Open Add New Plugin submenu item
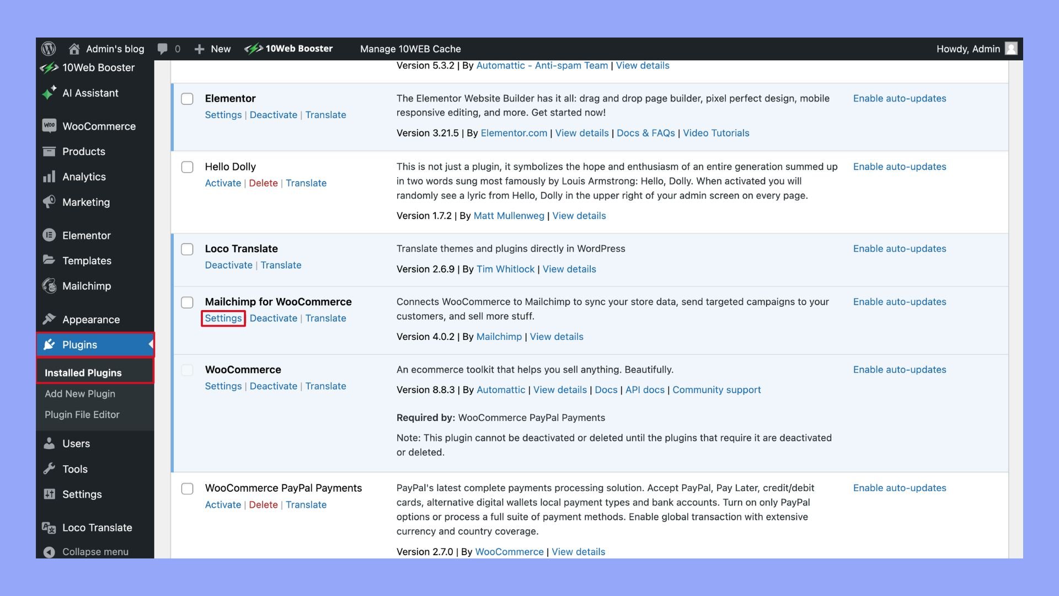The width and height of the screenshot is (1059, 596). (80, 393)
